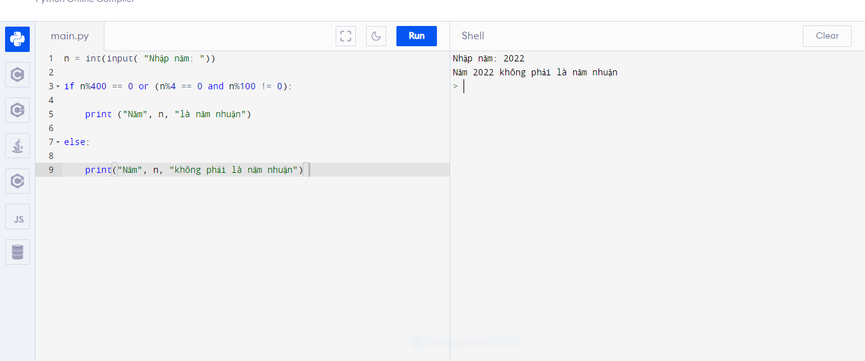Collapse the if block on line 3
This screenshot has width=865, height=361.
(58, 86)
